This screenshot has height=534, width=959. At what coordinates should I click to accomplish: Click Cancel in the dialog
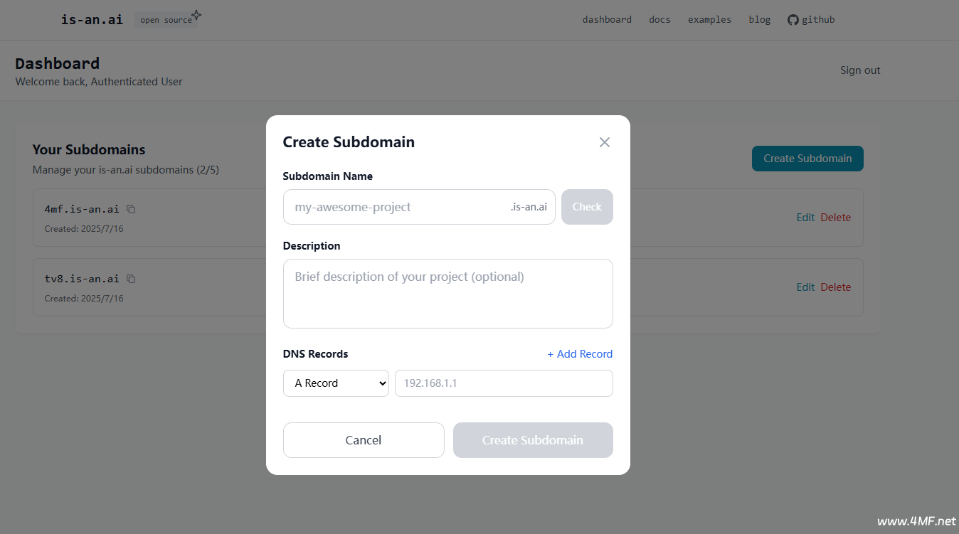(364, 440)
